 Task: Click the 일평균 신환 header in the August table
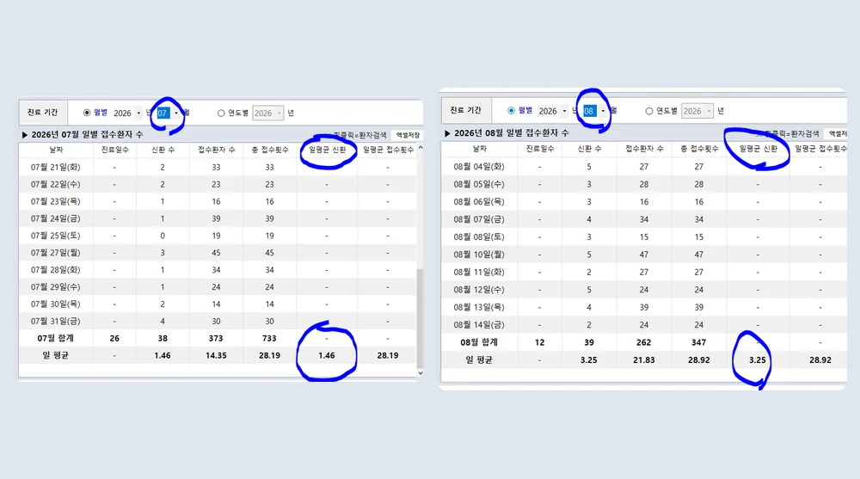tap(758, 148)
